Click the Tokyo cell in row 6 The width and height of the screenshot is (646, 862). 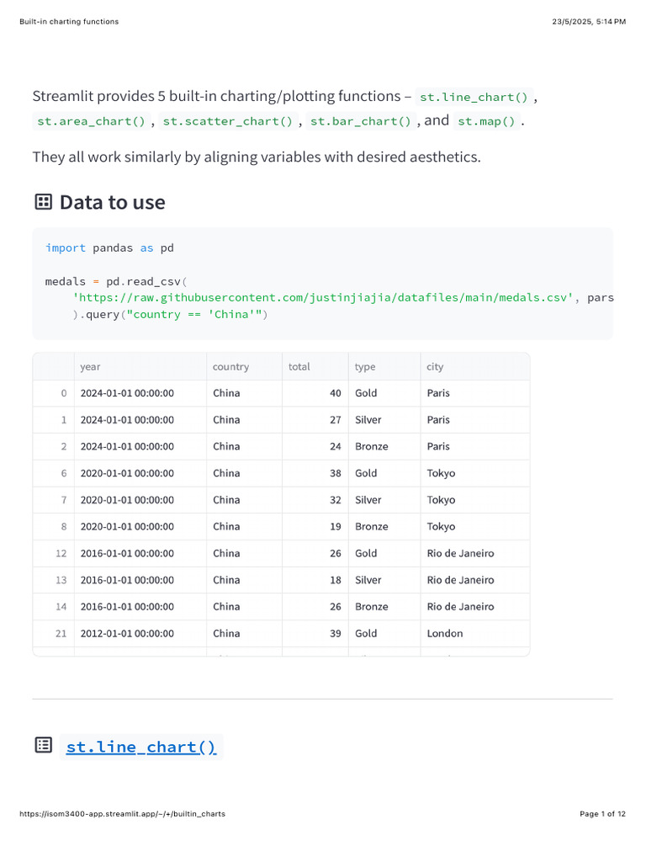click(475, 473)
